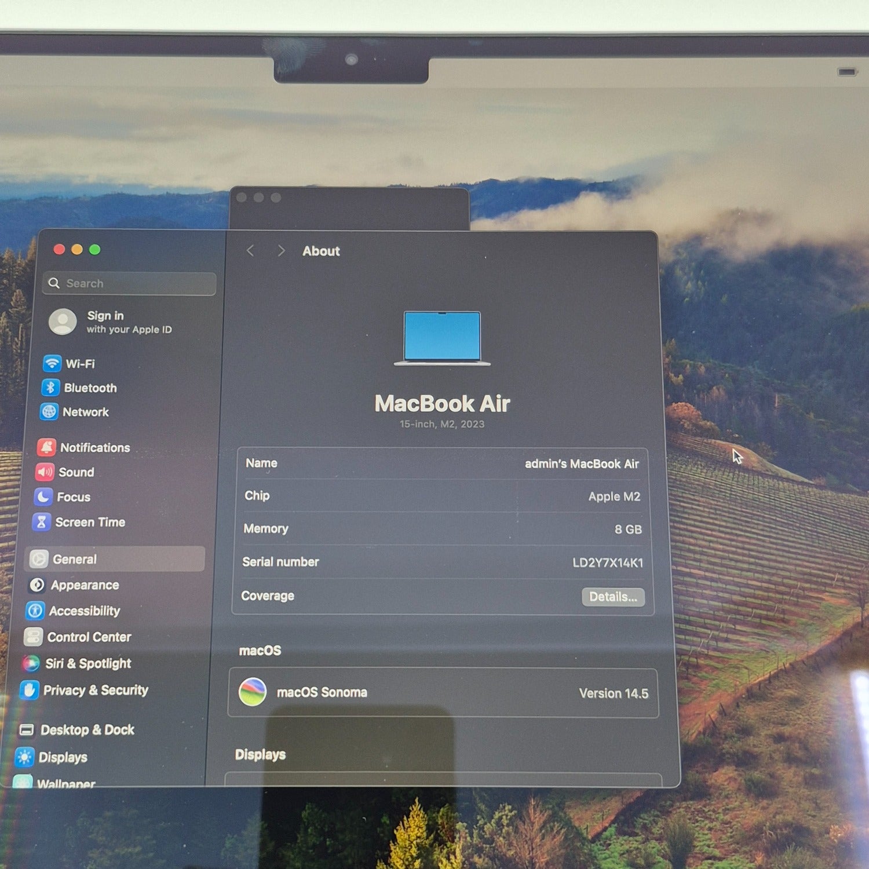This screenshot has width=869, height=869.
Task: Click the Apple ID avatar icon
Action: 63,322
